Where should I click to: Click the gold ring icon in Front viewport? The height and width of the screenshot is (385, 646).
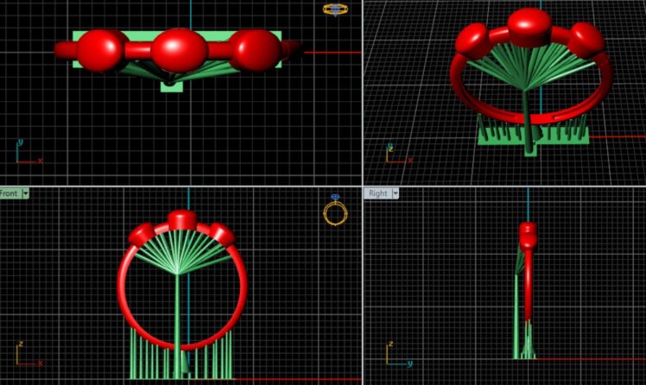tap(335, 211)
